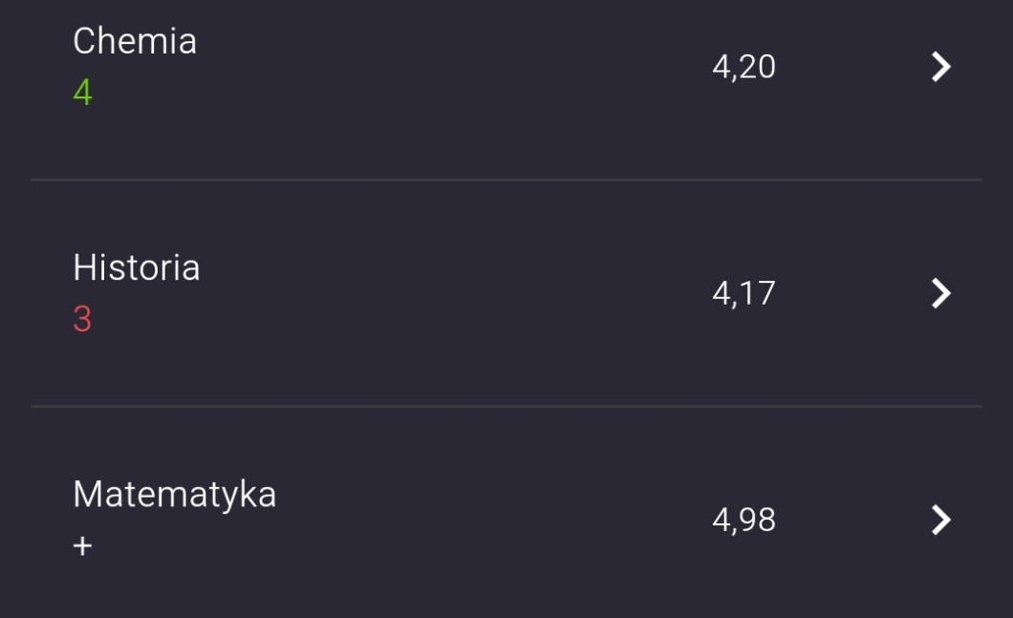The image size is (1013, 618).
Task: Tap the Matematyka subject title
Action: click(x=175, y=494)
